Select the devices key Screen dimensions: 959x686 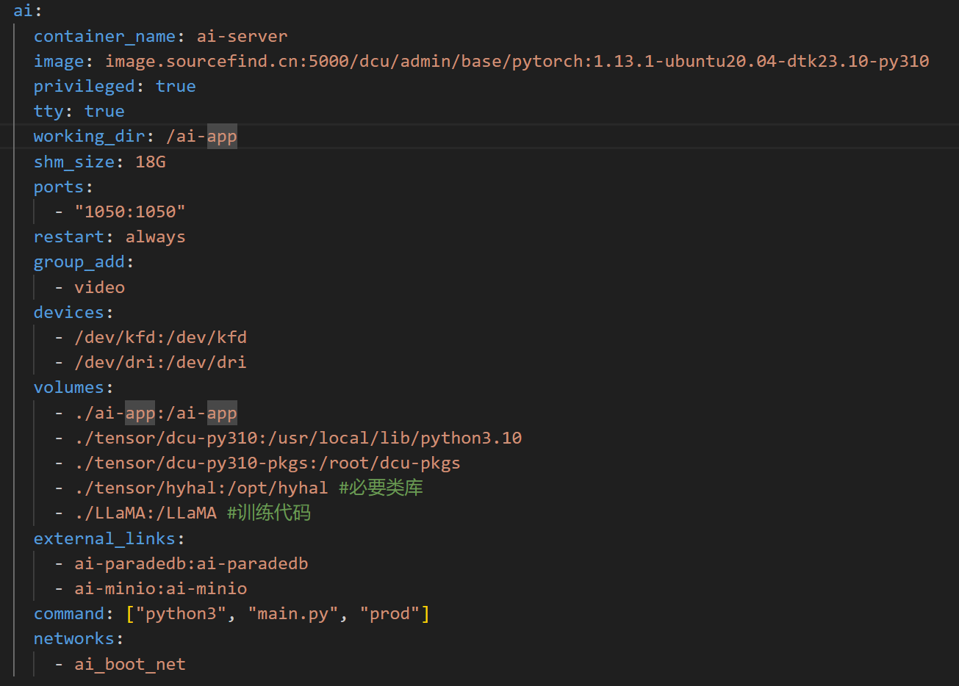point(69,312)
